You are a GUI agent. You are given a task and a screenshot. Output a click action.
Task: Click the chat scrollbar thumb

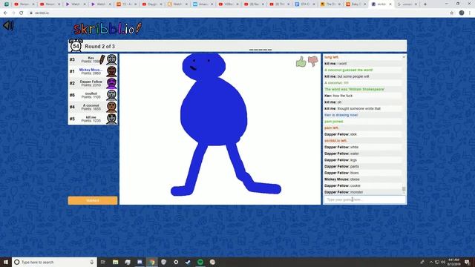(404, 189)
